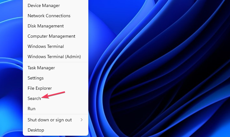Launch Windows Terminal (Admin)
This screenshot has height=137, width=230.
[x=56, y=57]
